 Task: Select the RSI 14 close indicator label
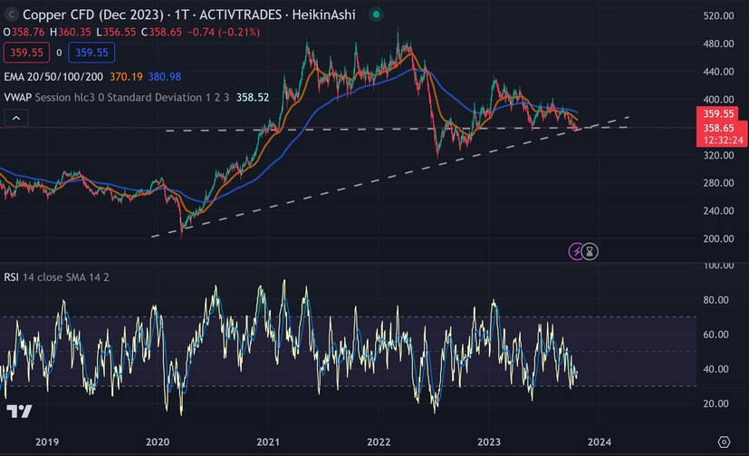(56, 277)
